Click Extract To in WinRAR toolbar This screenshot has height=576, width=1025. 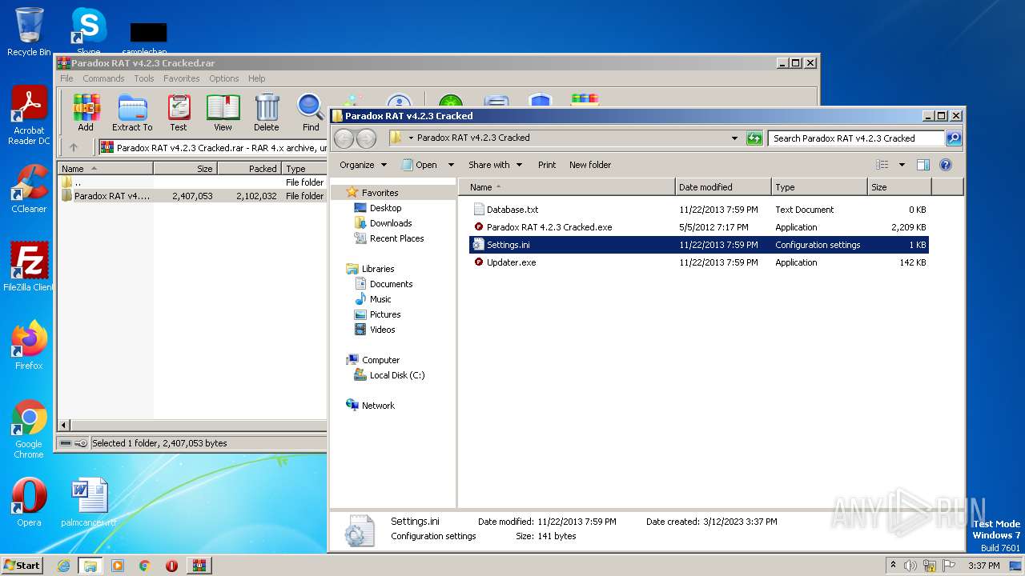tap(132, 112)
